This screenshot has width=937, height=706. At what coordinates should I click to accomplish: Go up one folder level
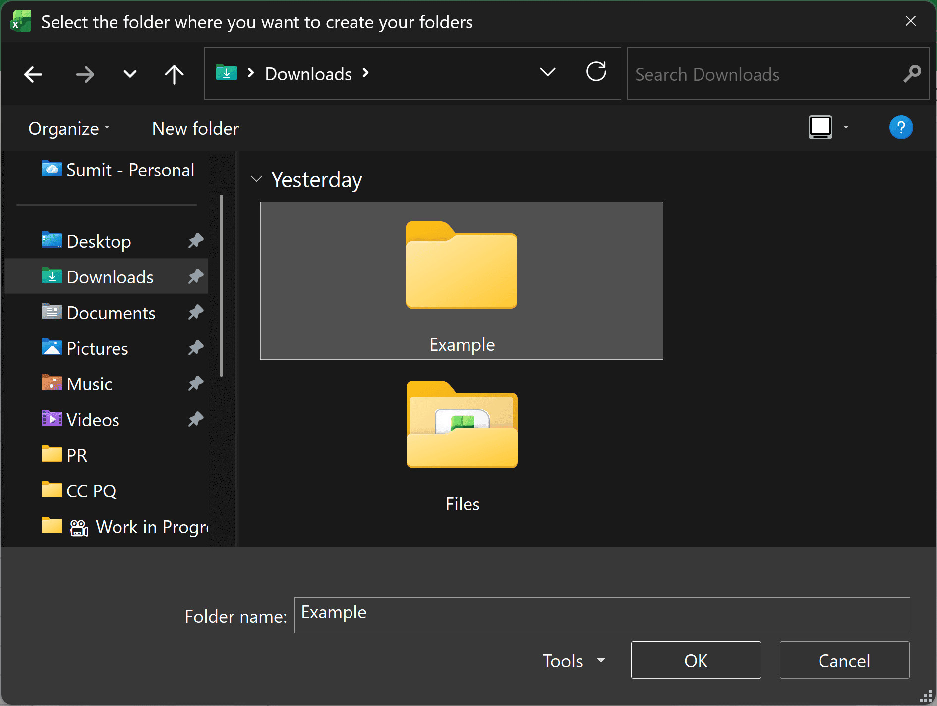174,74
